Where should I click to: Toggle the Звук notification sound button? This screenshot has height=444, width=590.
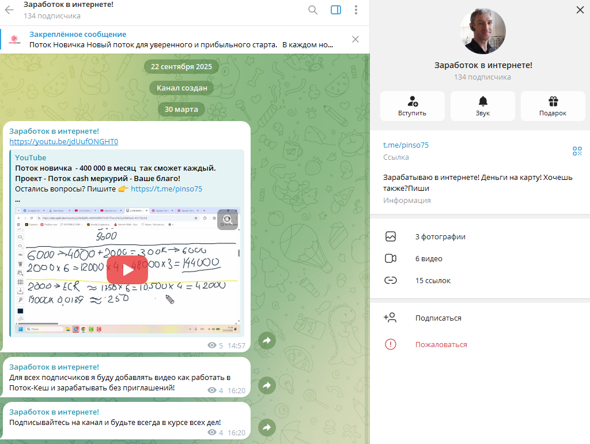coord(482,106)
